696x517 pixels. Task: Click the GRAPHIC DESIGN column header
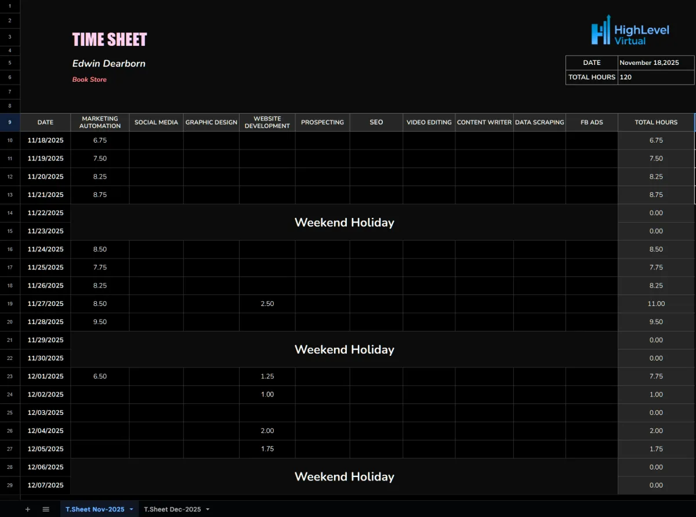212,122
